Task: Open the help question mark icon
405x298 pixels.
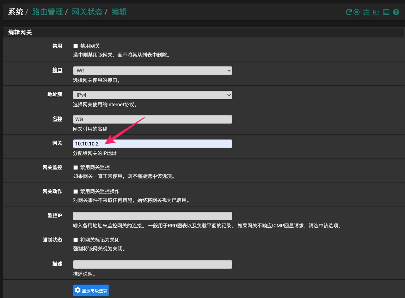Action: 396,12
